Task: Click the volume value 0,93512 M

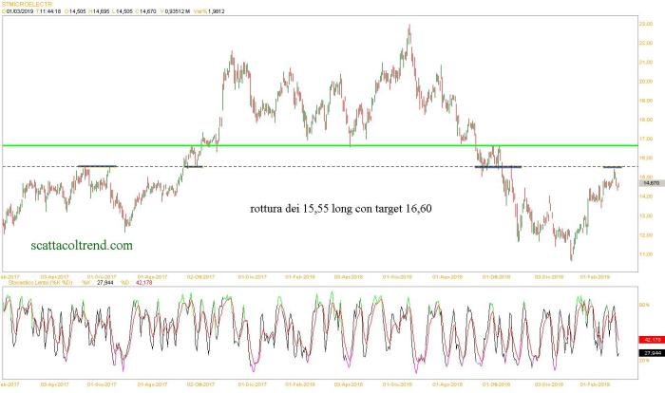Action: 177,11
